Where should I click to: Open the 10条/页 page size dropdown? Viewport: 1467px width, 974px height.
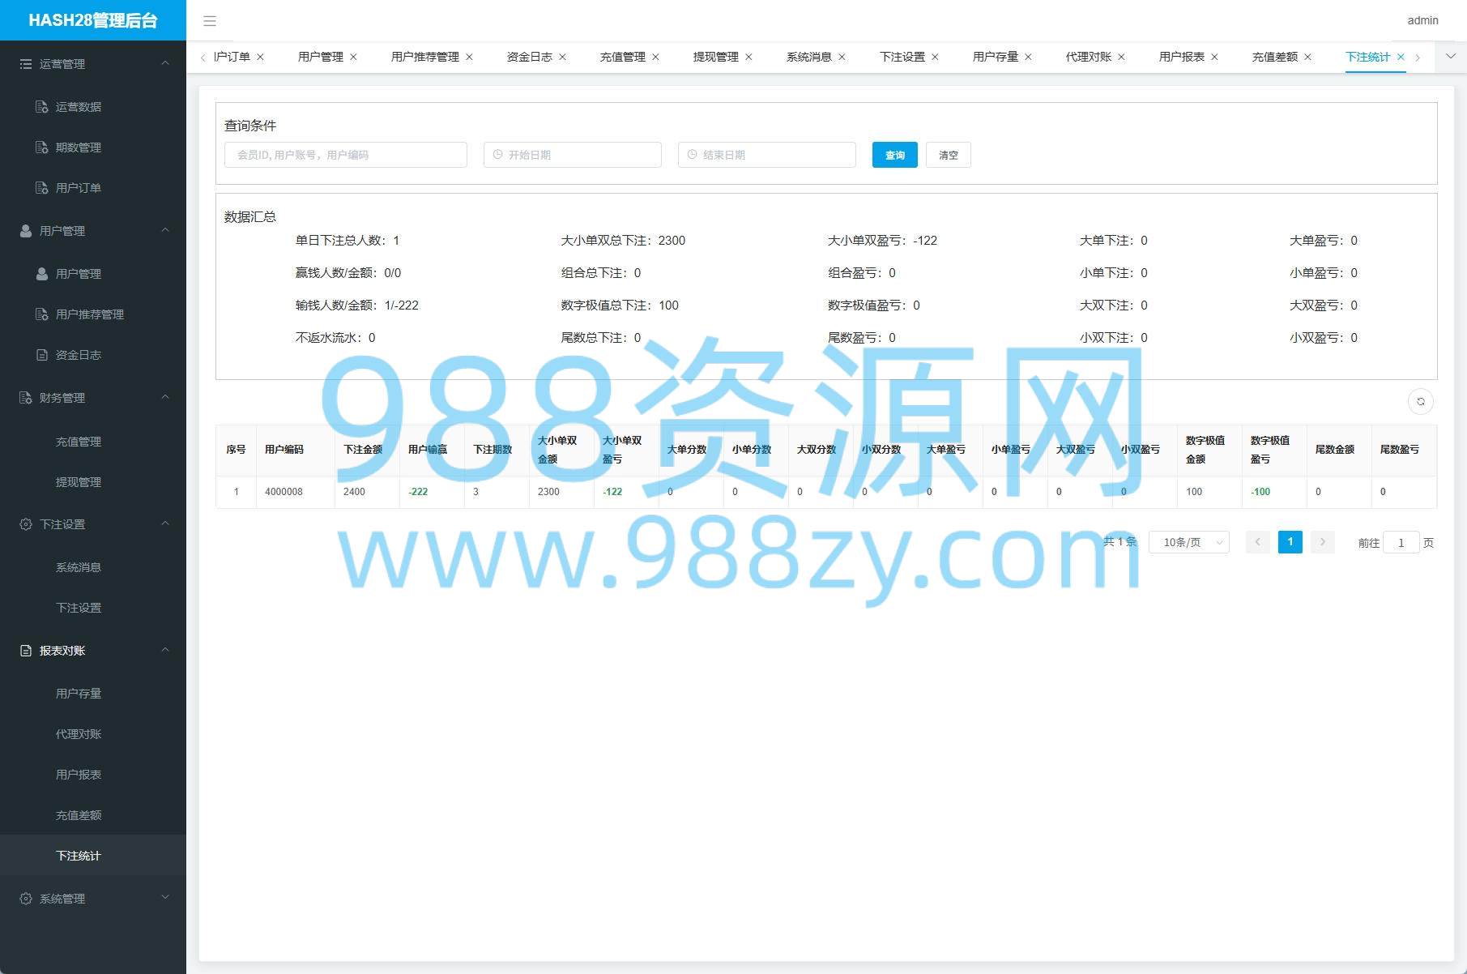click(1188, 542)
